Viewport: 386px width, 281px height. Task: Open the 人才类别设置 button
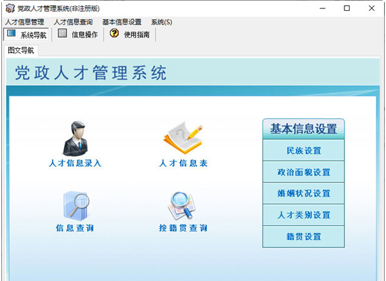[x=303, y=215]
